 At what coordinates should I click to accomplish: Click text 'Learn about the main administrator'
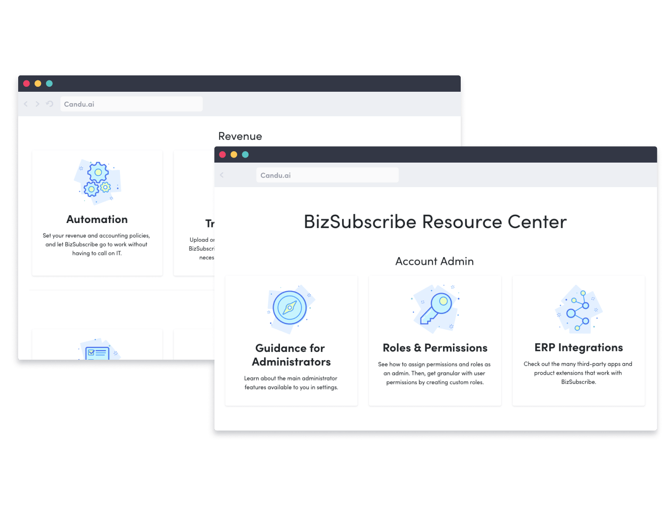tap(291, 378)
